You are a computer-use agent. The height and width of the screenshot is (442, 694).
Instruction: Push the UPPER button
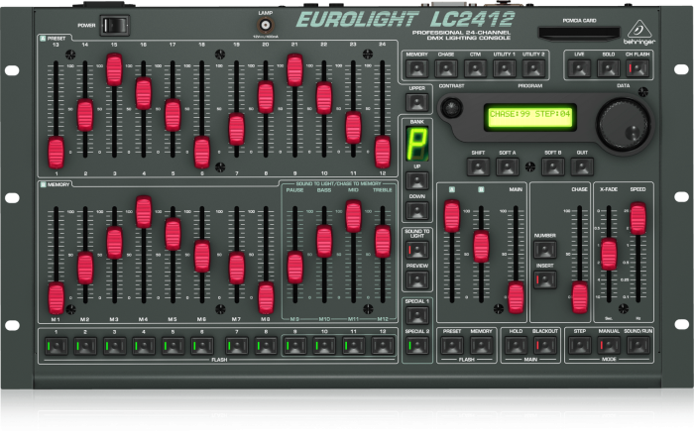(417, 102)
